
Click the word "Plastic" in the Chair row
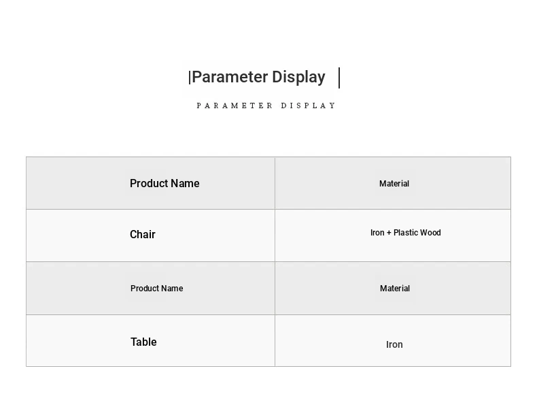pos(406,233)
